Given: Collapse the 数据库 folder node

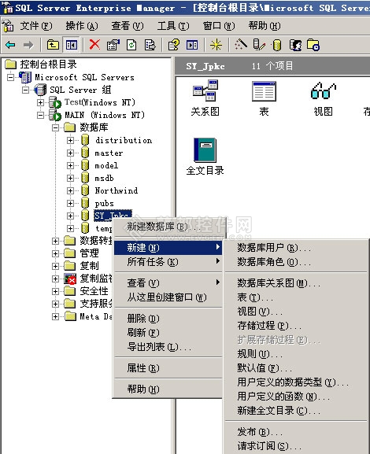Looking at the screenshot, I should 55,127.
